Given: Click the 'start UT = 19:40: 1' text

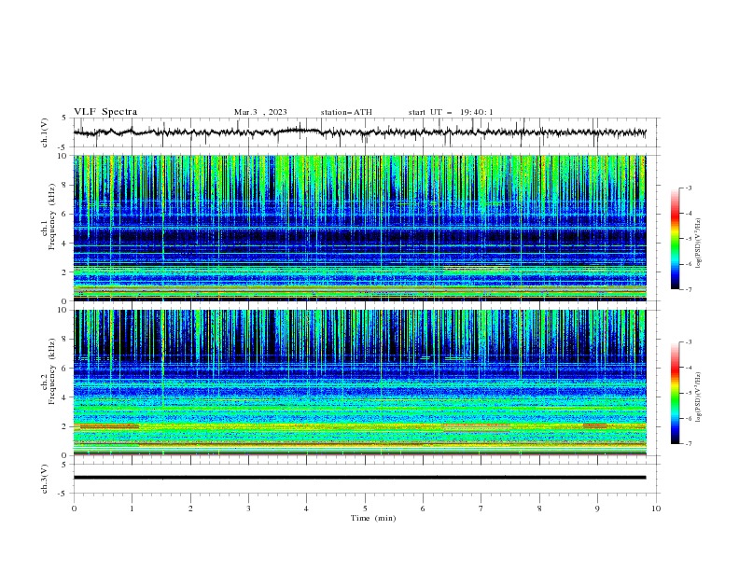Looking at the screenshot, I should (451, 112).
